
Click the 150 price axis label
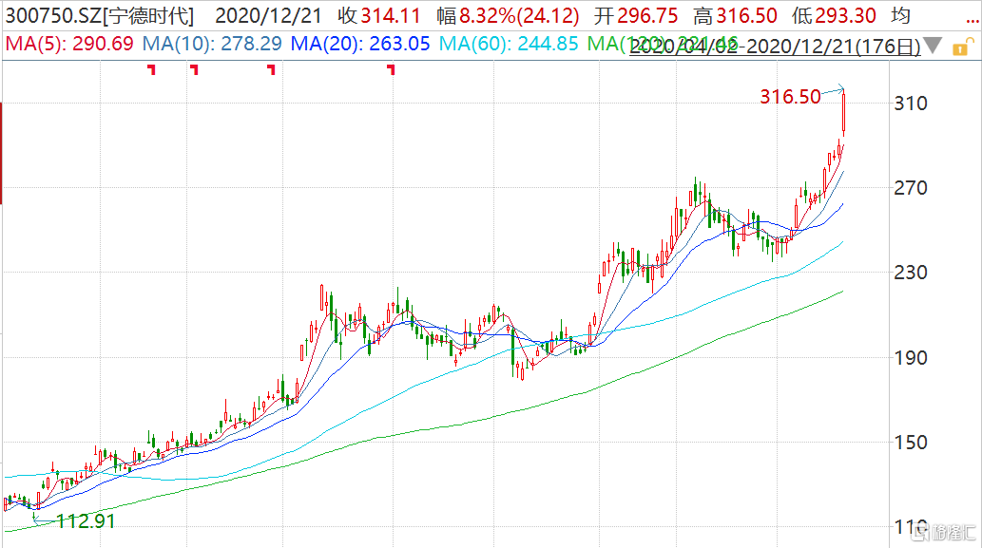click(x=911, y=443)
